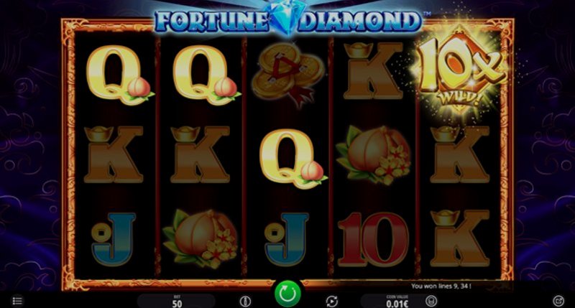
Task: Click the 10x WILD symbol
Action: [x=459, y=71]
